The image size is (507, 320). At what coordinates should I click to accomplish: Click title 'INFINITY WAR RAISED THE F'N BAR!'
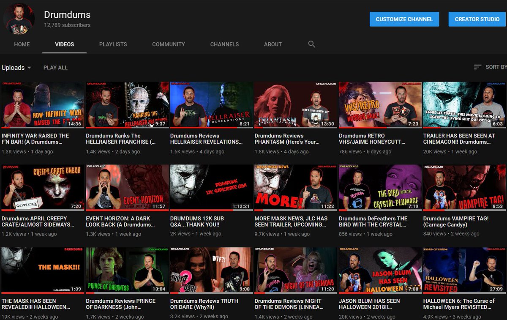[35, 139]
